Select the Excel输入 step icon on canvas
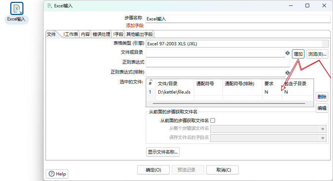 click(x=16, y=9)
